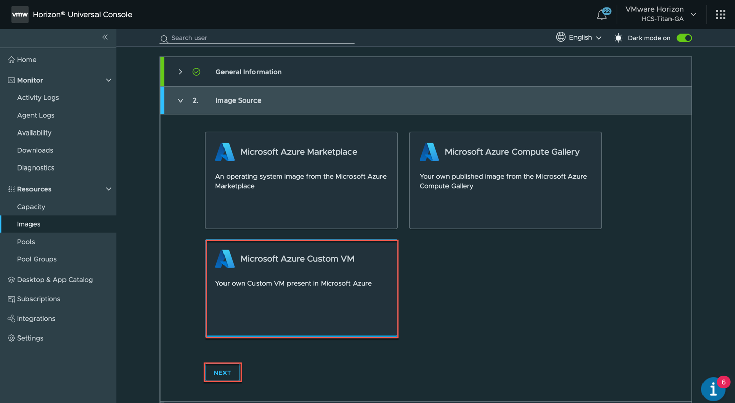Image resolution: width=735 pixels, height=403 pixels.
Task: Select Images in sidebar
Action: click(28, 224)
